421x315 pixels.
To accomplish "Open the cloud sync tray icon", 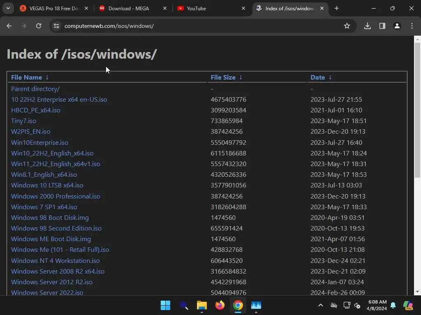I will pyautogui.click(x=334, y=305).
